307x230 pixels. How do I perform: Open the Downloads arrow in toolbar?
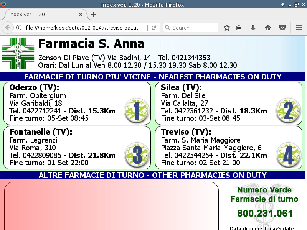click(253, 28)
